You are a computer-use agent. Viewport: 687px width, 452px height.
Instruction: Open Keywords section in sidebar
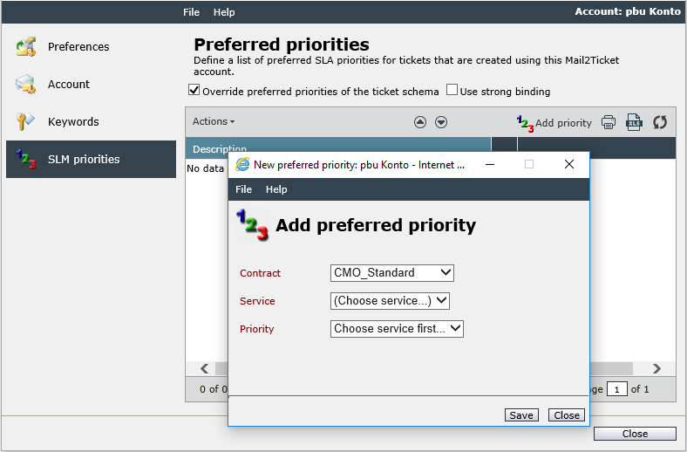point(73,122)
